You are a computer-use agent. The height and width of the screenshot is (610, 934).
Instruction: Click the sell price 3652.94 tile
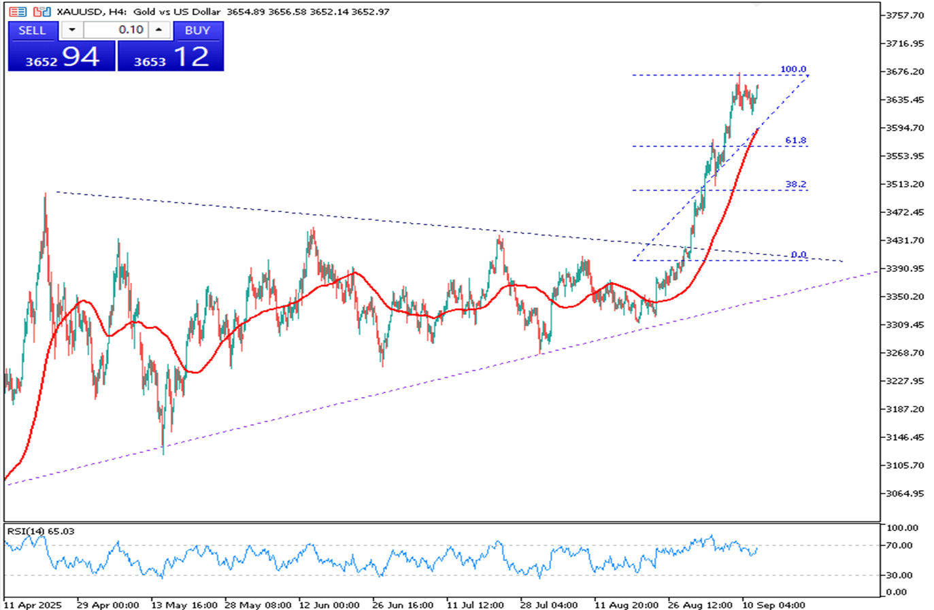[62, 57]
